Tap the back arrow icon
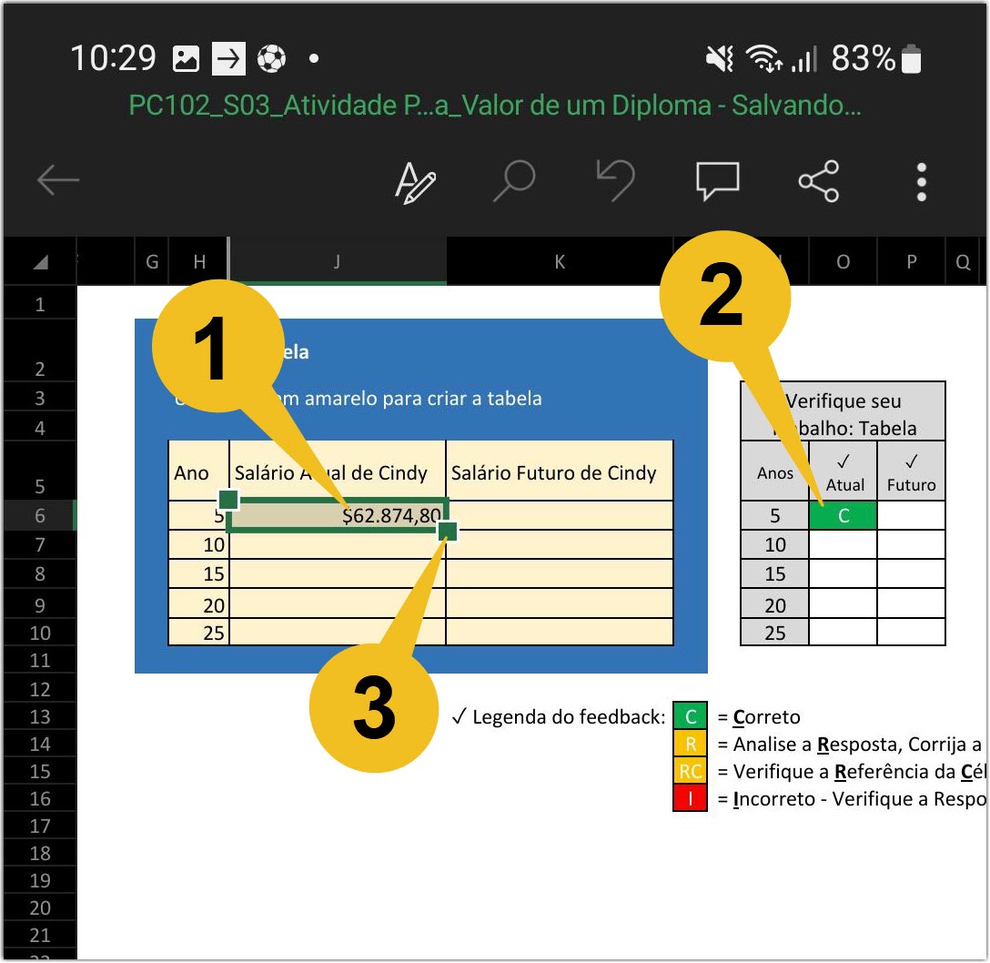The height and width of the screenshot is (963, 990). pos(58,180)
